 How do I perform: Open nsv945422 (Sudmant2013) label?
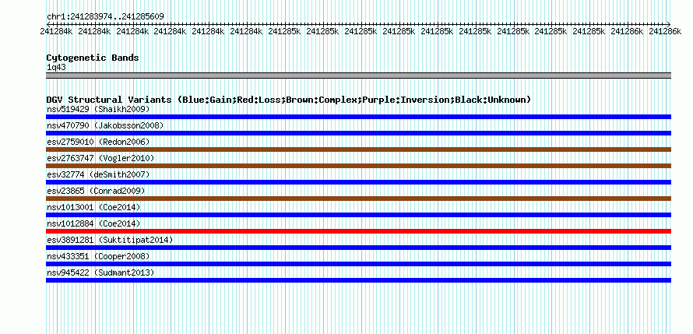[x=100, y=272]
